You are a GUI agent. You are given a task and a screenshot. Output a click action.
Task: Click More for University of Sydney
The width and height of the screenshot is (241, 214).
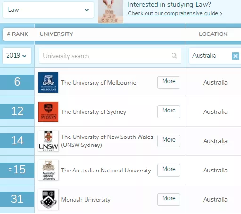coord(169,111)
